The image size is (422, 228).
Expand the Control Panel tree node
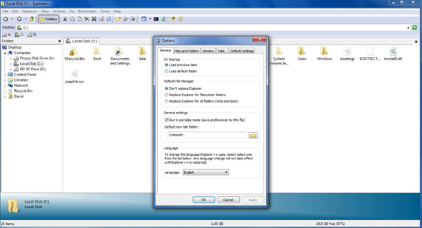5,75
